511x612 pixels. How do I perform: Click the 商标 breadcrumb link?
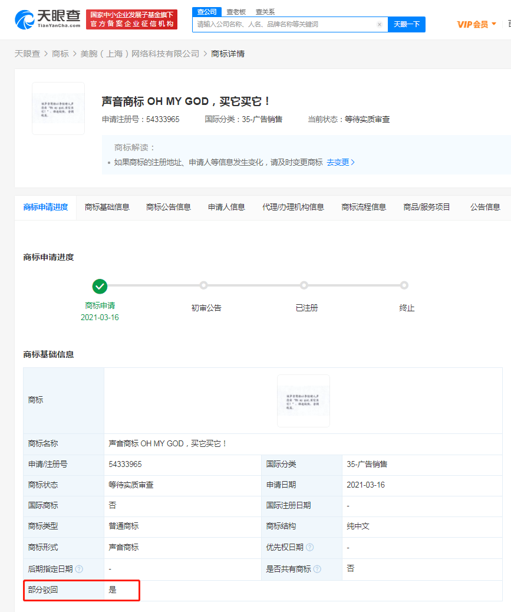coord(61,53)
